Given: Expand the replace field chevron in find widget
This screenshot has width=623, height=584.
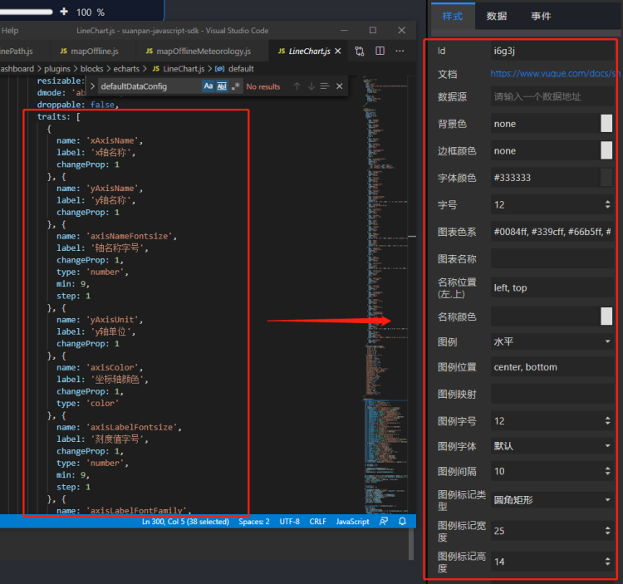Looking at the screenshot, I should coord(92,86).
